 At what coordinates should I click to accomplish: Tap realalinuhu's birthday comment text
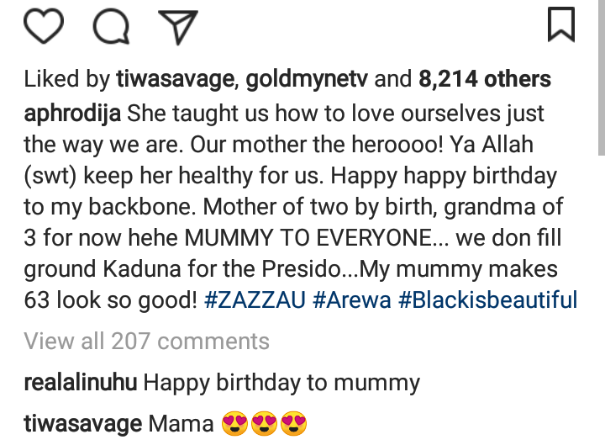point(281,383)
